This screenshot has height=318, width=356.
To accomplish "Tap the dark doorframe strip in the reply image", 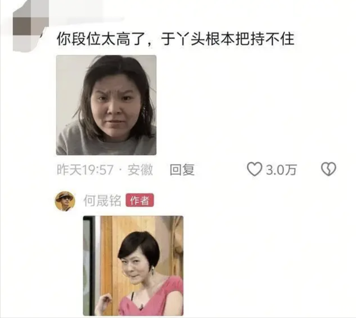I will click(91, 266).
